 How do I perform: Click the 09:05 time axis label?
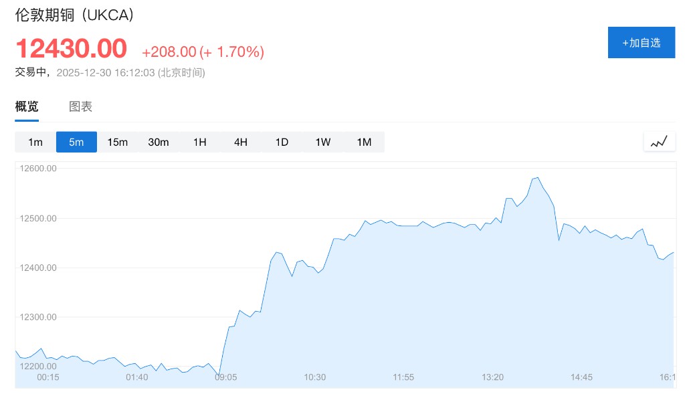226,377
